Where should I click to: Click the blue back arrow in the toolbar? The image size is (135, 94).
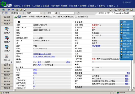(x=9, y=10)
